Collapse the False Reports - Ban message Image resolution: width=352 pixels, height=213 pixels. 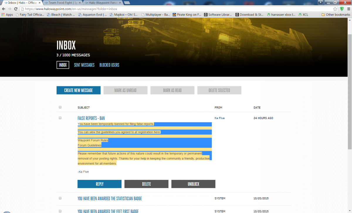(x=91, y=118)
